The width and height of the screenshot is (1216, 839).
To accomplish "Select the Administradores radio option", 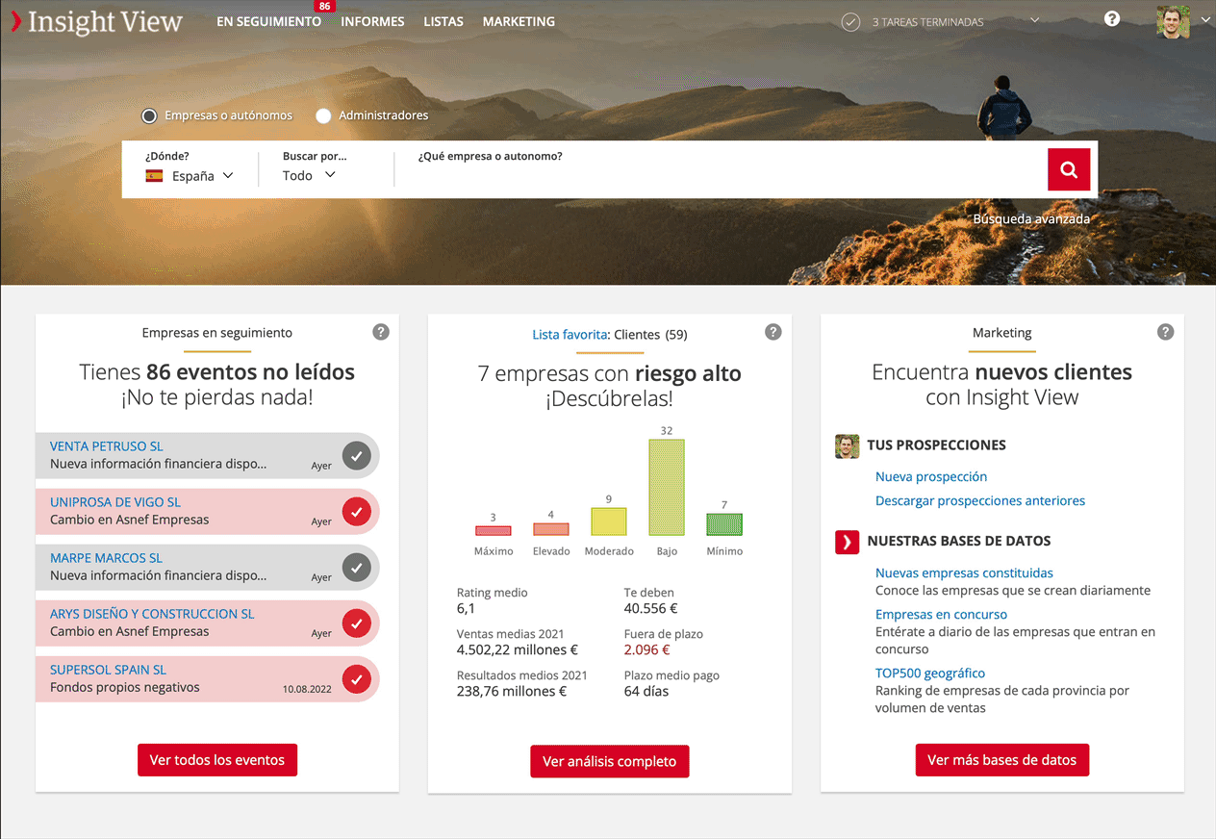I will (323, 115).
